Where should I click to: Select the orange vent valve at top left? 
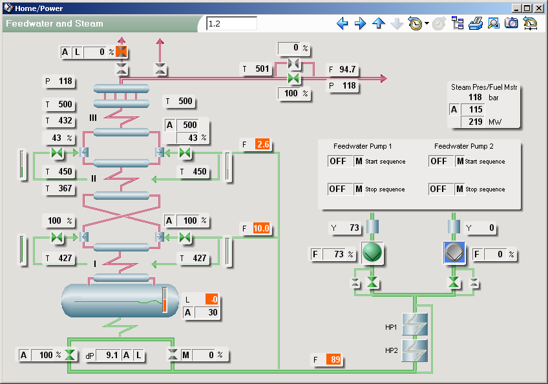click(x=121, y=52)
